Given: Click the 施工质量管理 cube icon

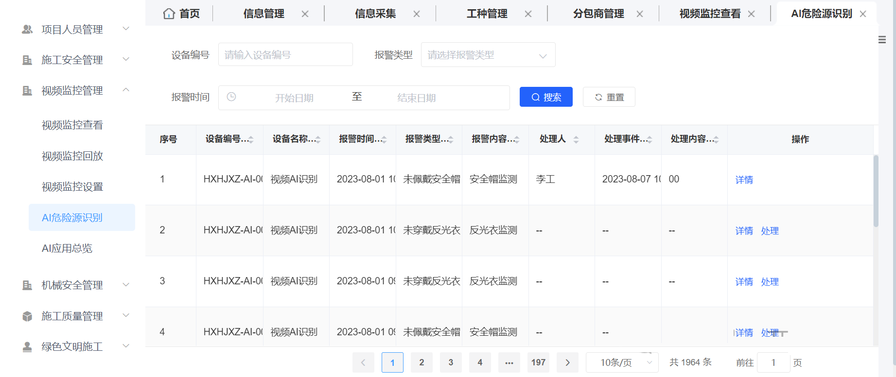Looking at the screenshot, I should coord(27,316).
